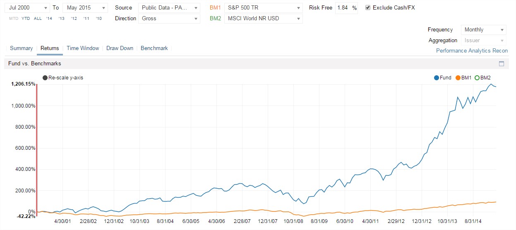Show the BM2 series via legend
The image size is (516, 230).
coord(477,78)
